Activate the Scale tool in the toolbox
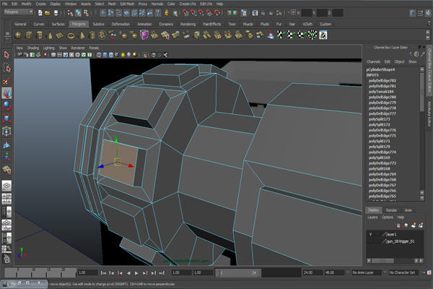The width and height of the screenshot is (433, 289). pos(6,118)
